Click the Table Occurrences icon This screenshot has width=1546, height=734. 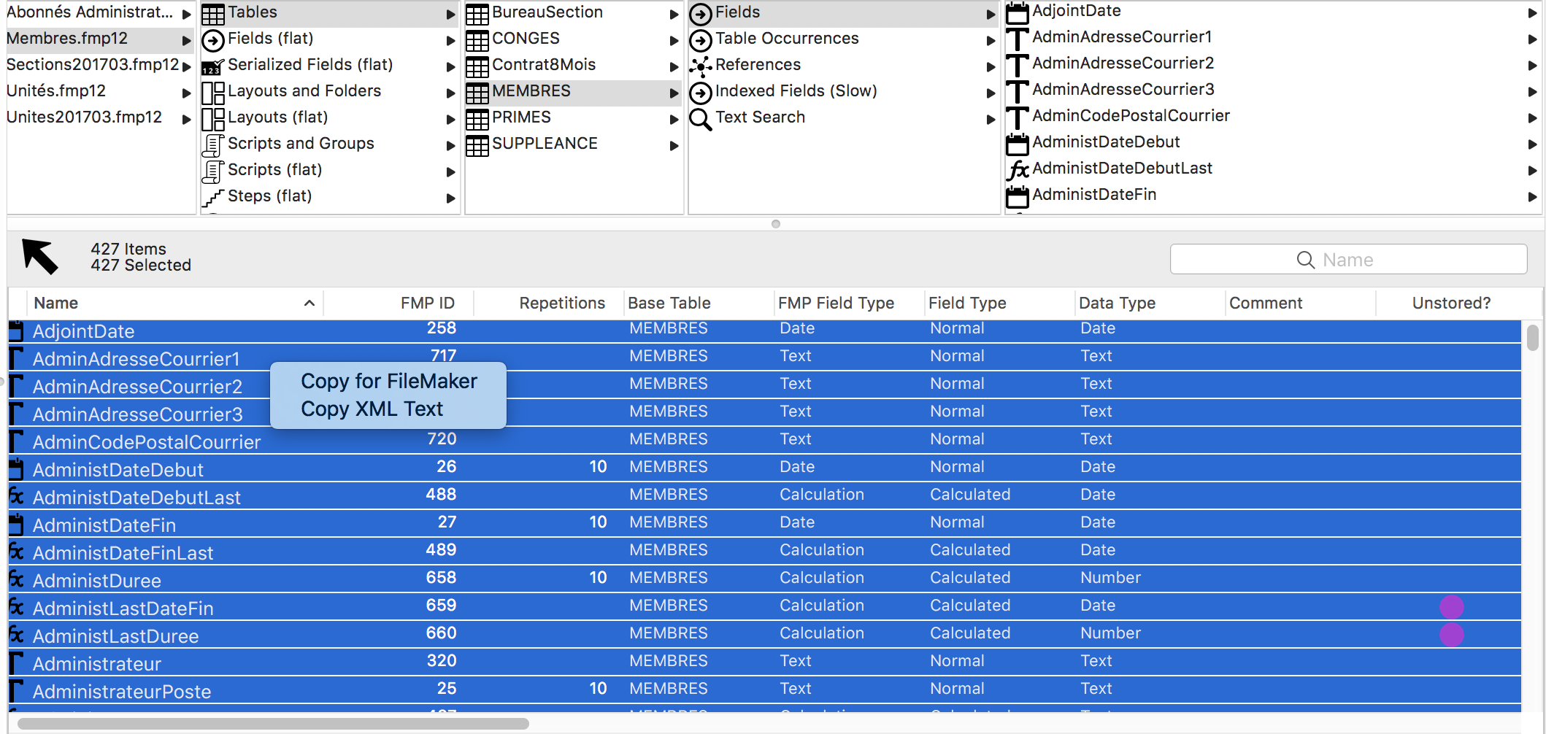coord(700,40)
